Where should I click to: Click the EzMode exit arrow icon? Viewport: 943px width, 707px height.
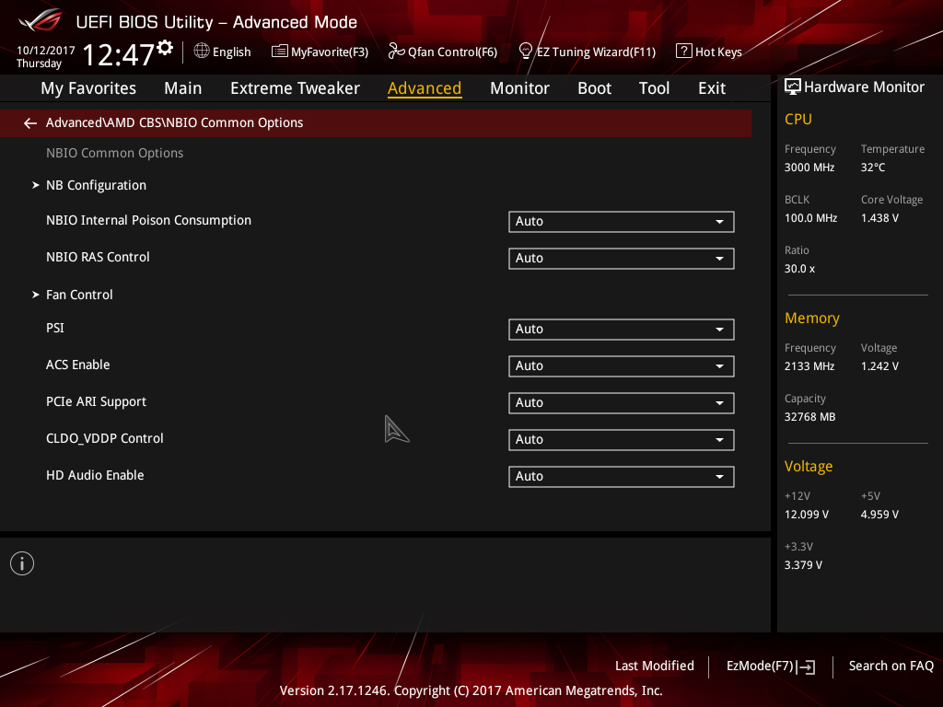point(807,666)
